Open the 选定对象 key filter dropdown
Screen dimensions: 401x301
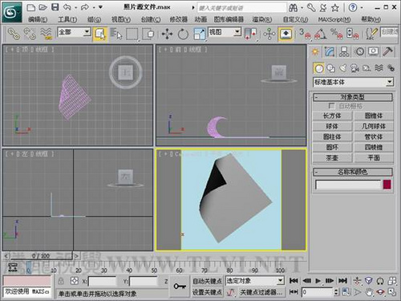[254, 281]
